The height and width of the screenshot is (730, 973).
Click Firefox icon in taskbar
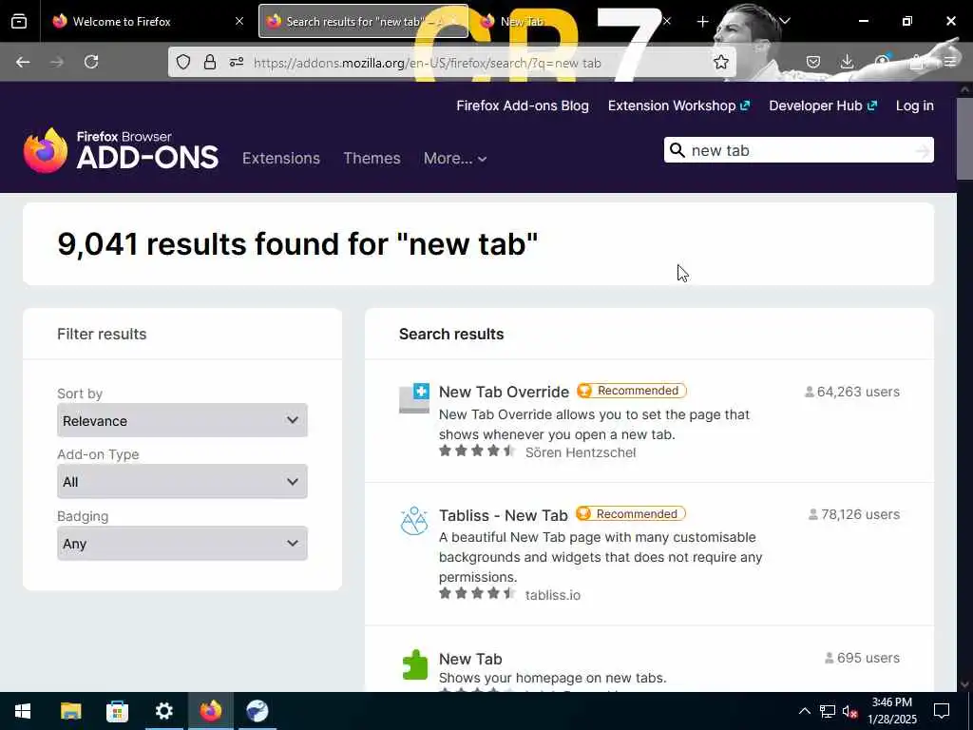click(x=210, y=711)
